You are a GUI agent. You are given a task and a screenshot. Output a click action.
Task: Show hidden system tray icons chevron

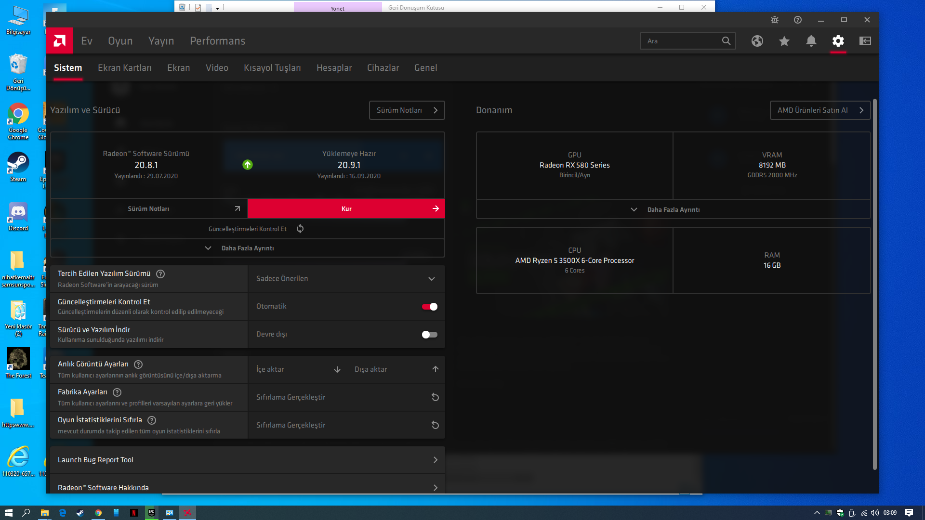click(817, 513)
